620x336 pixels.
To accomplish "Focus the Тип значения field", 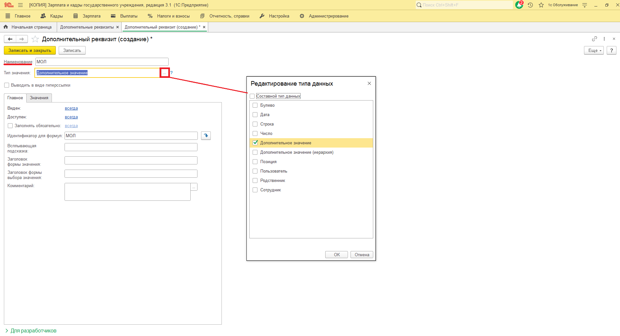I will (x=98, y=73).
